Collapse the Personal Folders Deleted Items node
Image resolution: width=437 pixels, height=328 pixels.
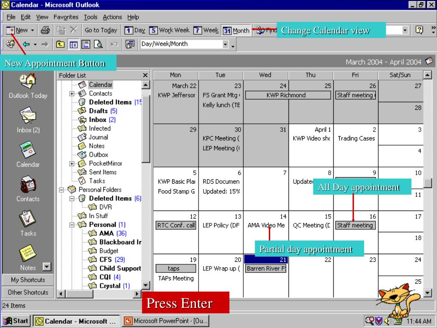72,199
